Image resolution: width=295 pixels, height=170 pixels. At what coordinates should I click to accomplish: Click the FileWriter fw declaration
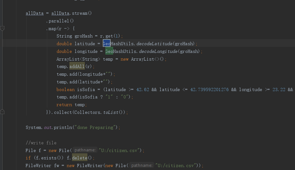(42, 166)
